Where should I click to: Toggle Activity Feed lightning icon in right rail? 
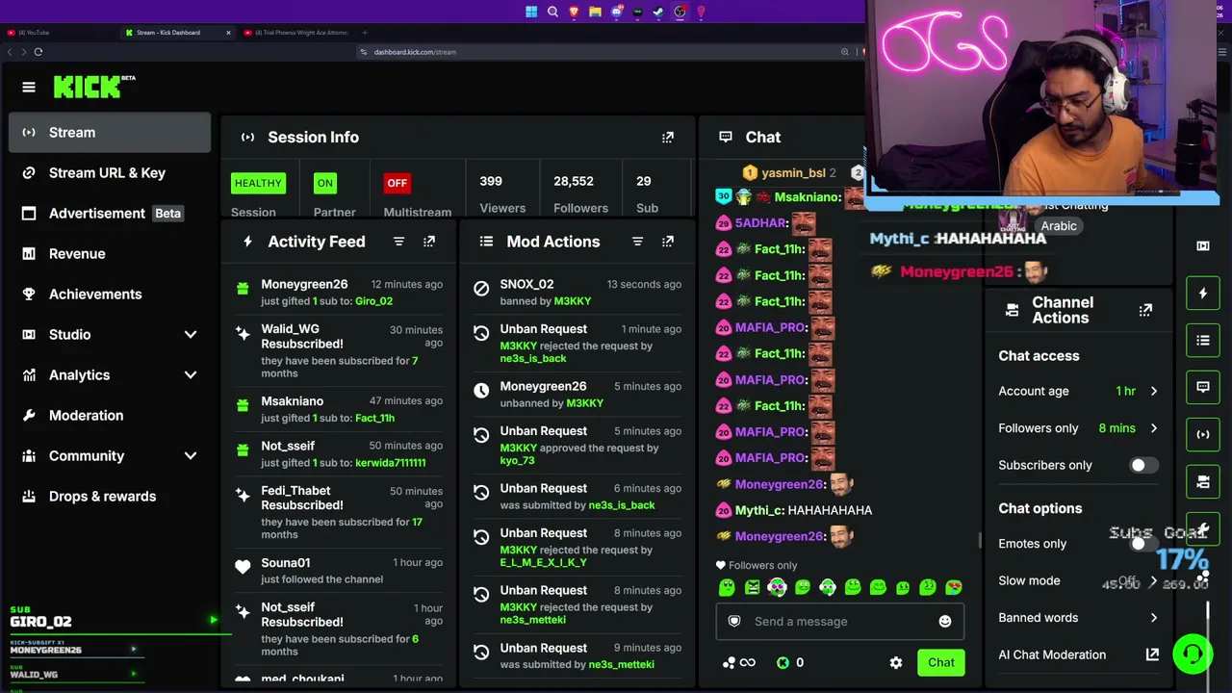(x=1203, y=293)
